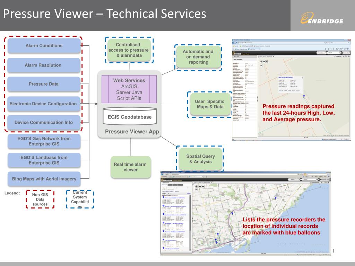355x266 pixels.
Task: Click the recorder list scrollbar in lower viewer
Action: (190, 223)
